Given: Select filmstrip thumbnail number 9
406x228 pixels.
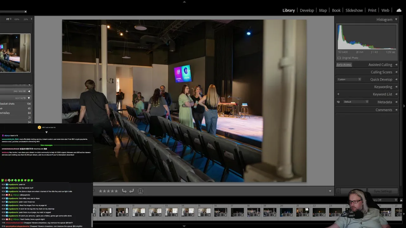Looking at the screenshot, I should coord(106,212).
